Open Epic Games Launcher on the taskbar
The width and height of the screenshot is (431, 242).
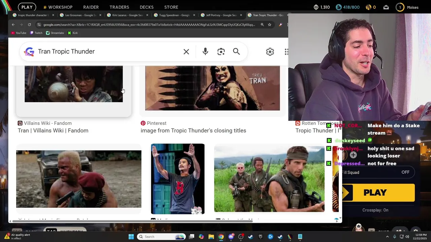coord(260,237)
